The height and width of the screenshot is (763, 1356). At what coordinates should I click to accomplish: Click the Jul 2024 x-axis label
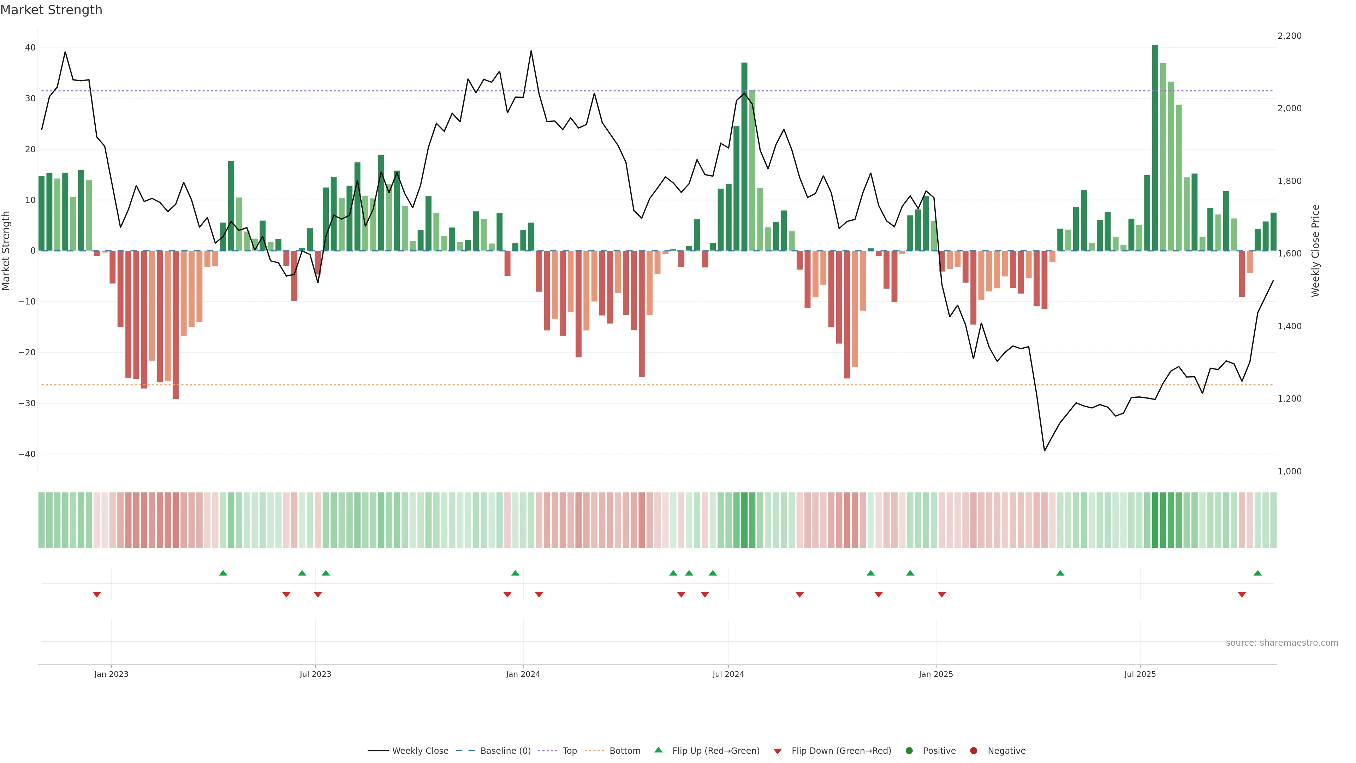[x=728, y=674]
